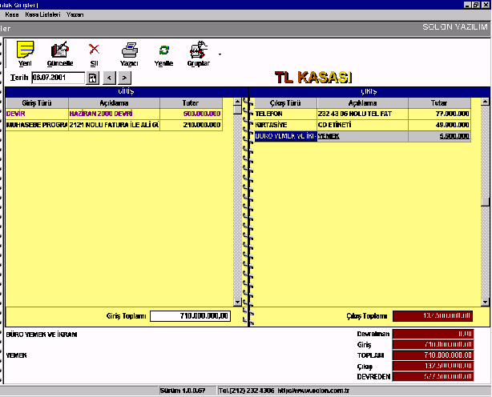The width and height of the screenshot is (492, 397).
Task: Click the 2121 NOLU FATURA description cell
Action: pyautogui.click(x=115, y=125)
